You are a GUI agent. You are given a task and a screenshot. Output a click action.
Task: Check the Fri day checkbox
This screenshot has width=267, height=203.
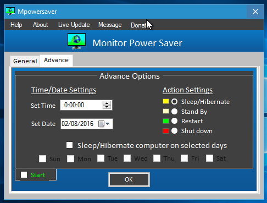[x=184, y=158]
